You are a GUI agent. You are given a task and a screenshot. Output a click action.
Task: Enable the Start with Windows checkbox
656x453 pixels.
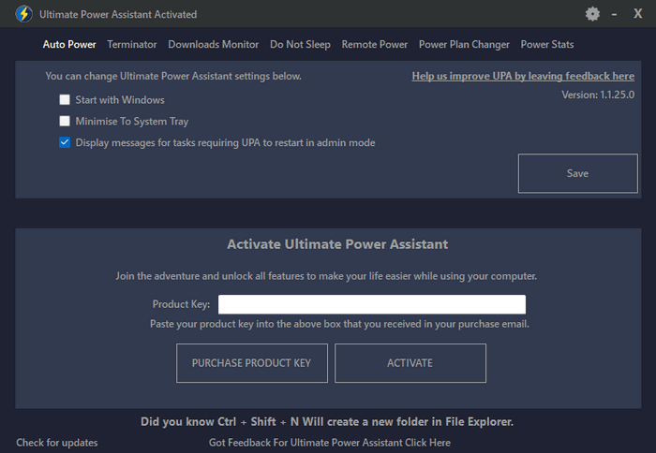[x=65, y=99]
